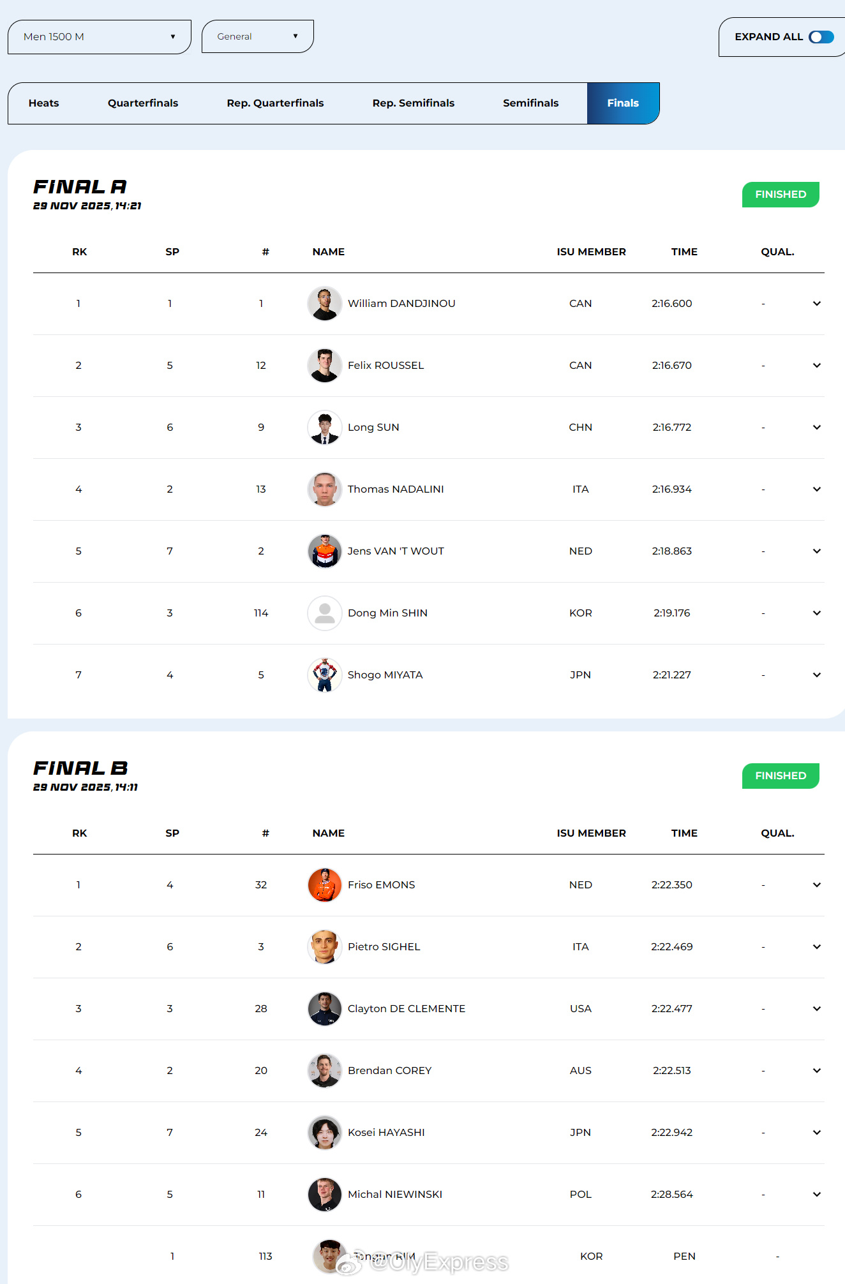This screenshot has height=1284, width=845.
Task: Expand Felix Roussel's row details chevron
Action: [816, 366]
